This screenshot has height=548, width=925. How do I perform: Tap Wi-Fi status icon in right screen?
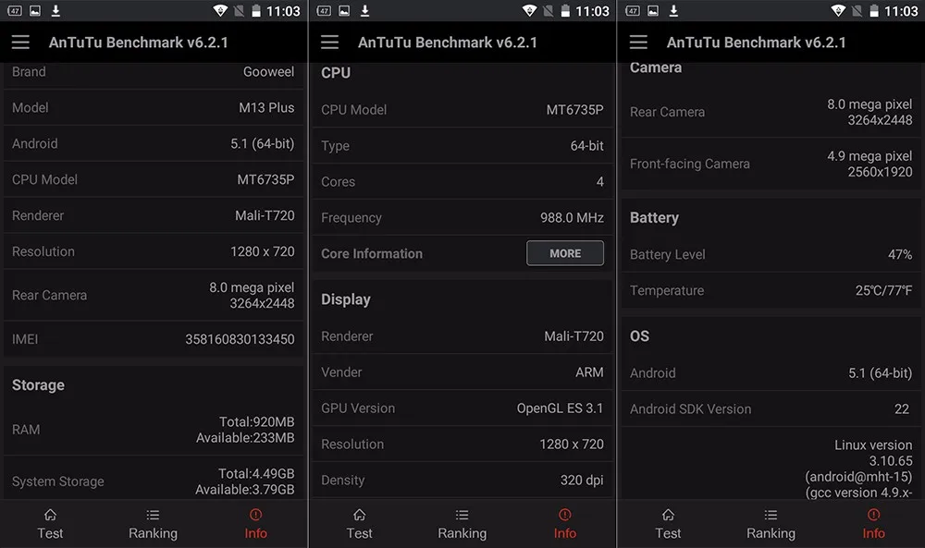[x=838, y=10]
